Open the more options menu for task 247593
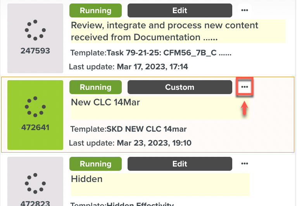The height and width of the screenshot is (206, 297). point(244,10)
